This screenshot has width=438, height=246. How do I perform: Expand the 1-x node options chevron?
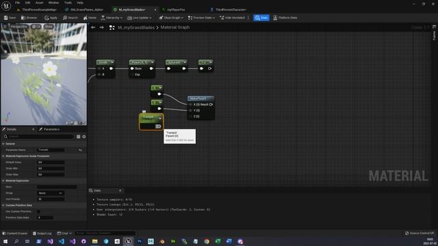pos(211,62)
